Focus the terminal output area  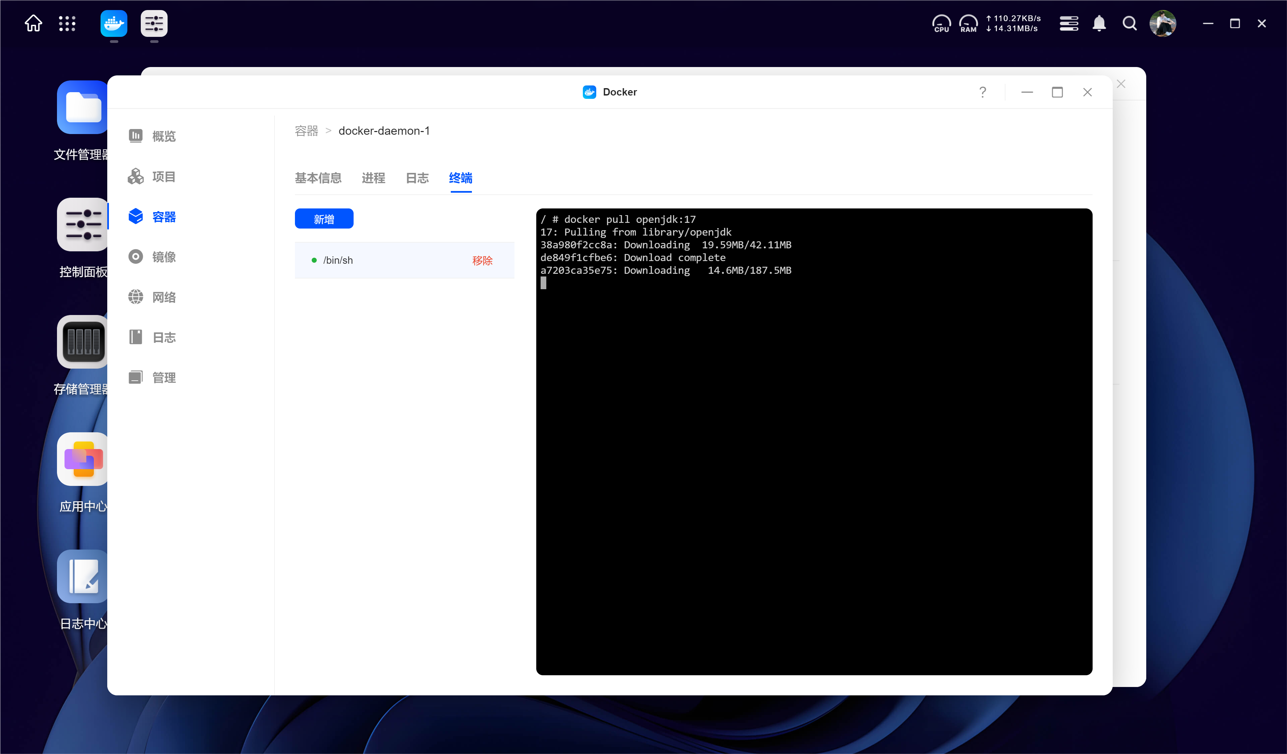pos(814,442)
